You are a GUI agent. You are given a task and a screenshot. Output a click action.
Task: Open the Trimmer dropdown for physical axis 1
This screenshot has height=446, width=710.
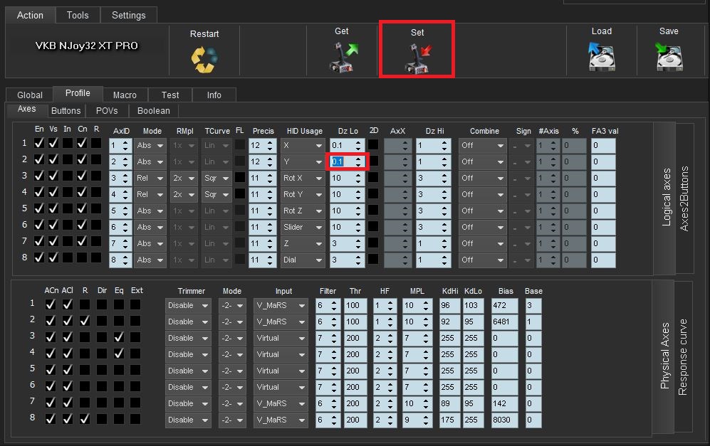[188, 305]
